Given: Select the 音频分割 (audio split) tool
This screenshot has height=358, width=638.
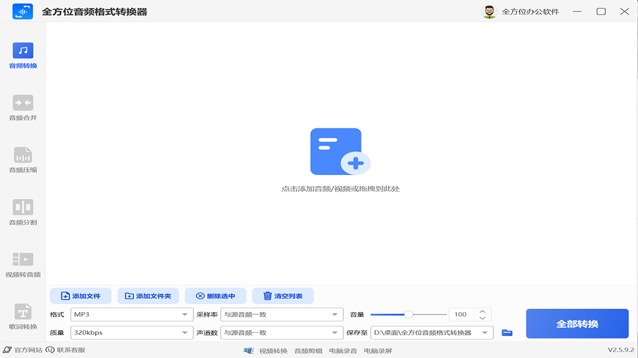Looking at the screenshot, I should (22, 212).
